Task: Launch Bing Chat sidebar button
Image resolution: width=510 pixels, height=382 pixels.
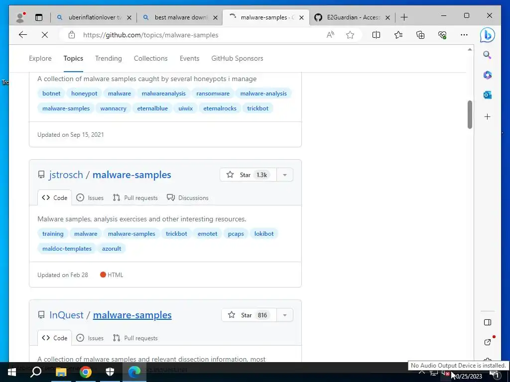Action: tap(487, 35)
